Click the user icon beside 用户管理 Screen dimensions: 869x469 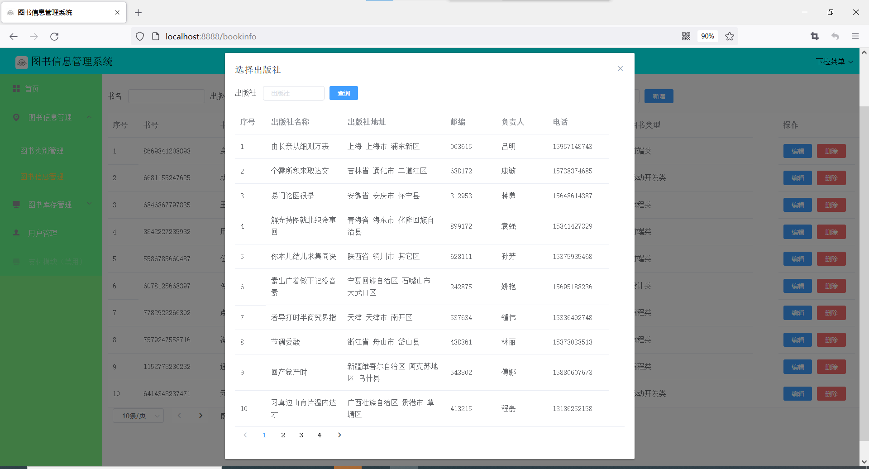pos(16,233)
